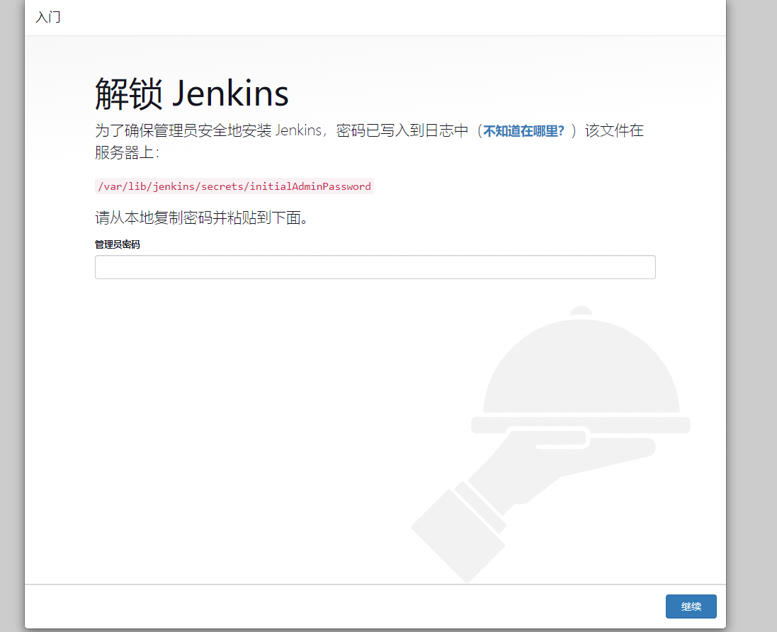Viewport: 777px width, 632px height.
Task: Select the /var/lib/jenkins/secrets/initialAdminPassword path text
Action: point(234,186)
